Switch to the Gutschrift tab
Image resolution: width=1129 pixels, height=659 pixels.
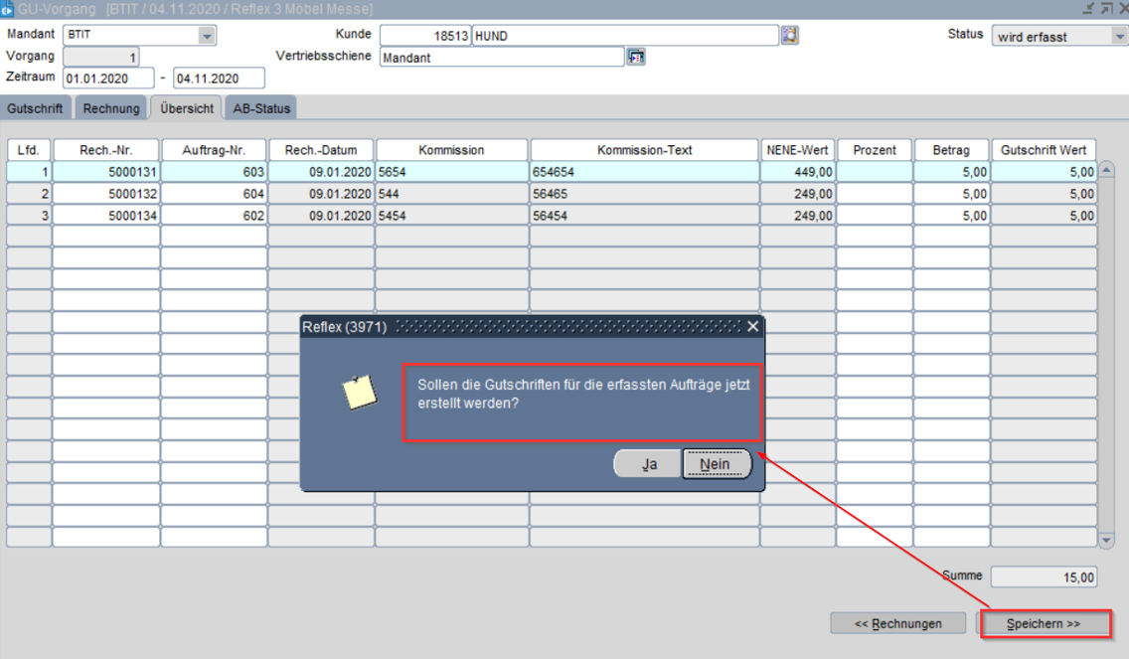pyautogui.click(x=35, y=108)
